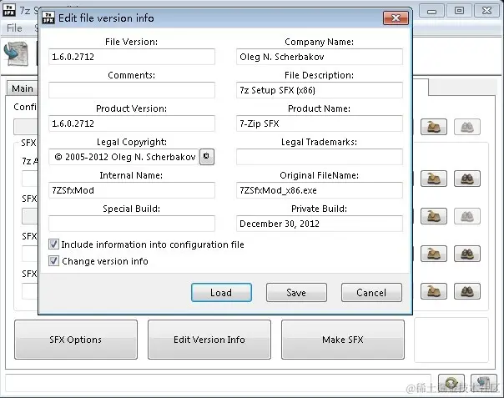This screenshot has width=504, height=398.
Task: Click browse icon on the lowest SFX row
Action: click(x=434, y=291)
